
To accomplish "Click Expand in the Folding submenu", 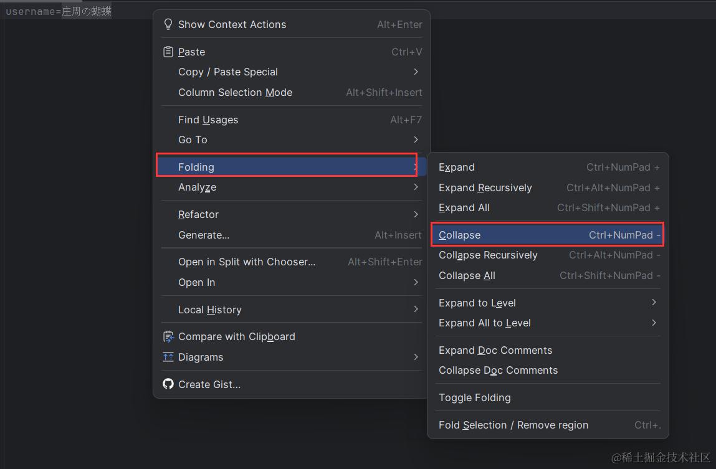I will [548, 168].
